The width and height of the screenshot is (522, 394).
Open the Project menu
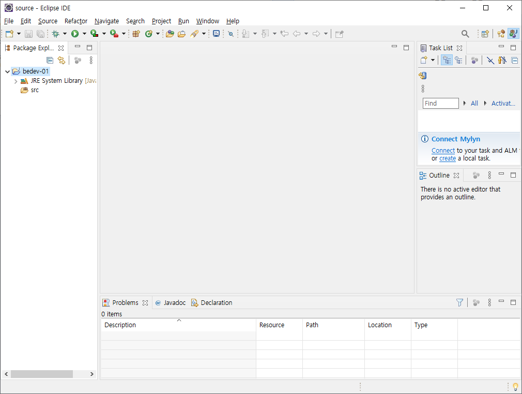click(161, 21)
